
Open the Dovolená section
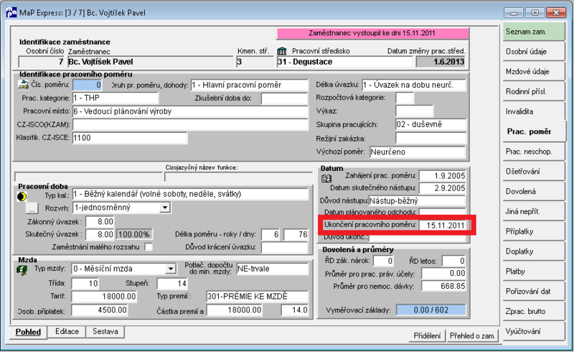(534, 191)
